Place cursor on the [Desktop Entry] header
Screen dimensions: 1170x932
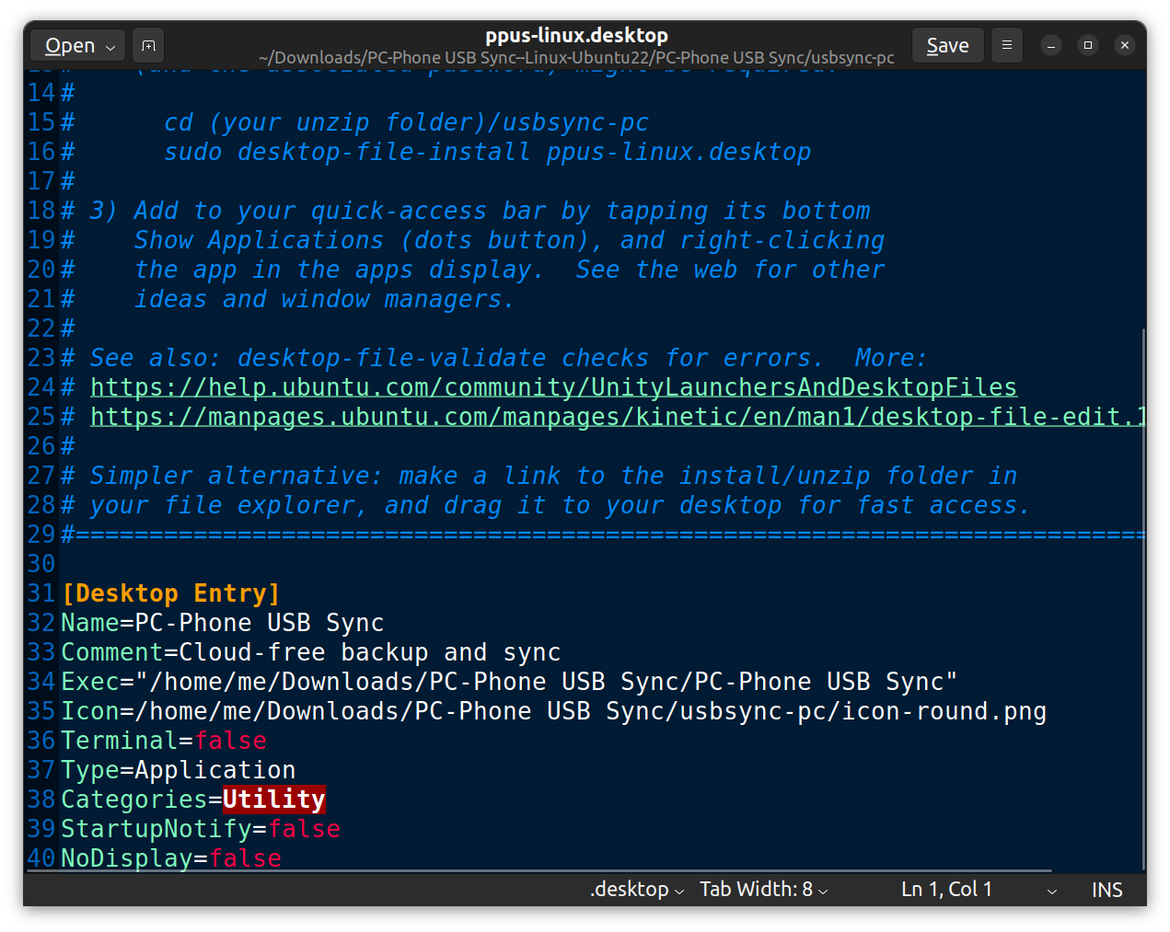(x=170, y=593)
